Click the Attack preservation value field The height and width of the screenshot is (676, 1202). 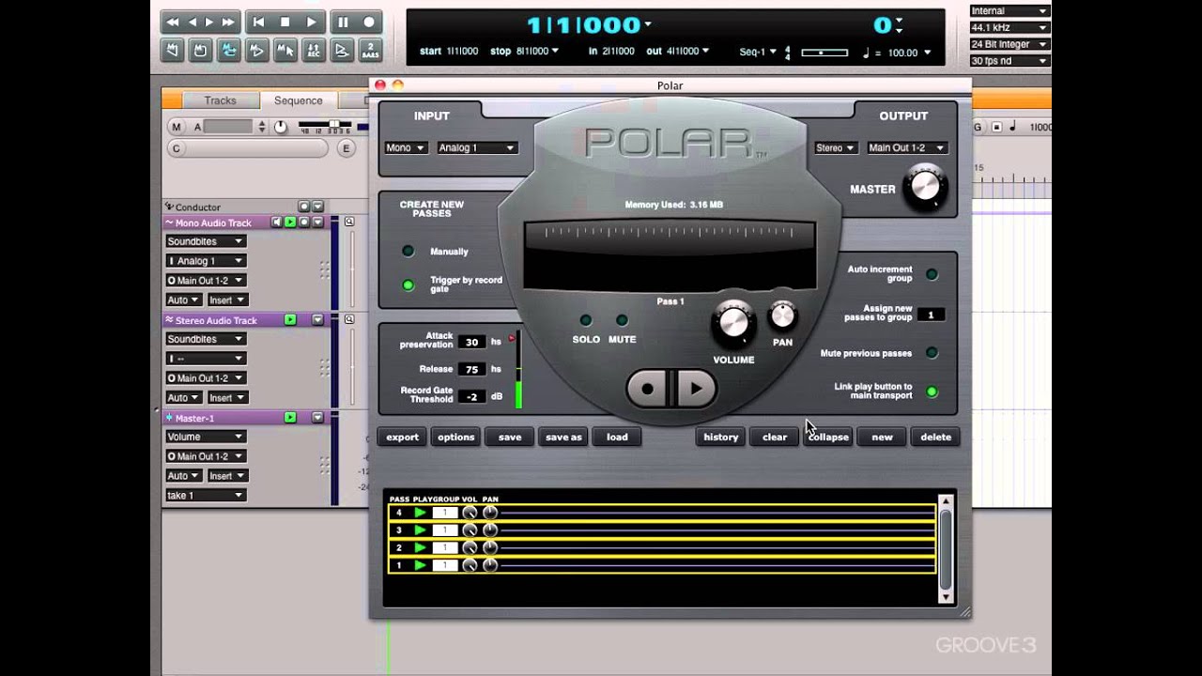(472, 343)
